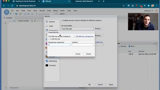Go back with the browser back arrow
The image size is (160, 90).
pyautogui.click(x=4, y=5)
